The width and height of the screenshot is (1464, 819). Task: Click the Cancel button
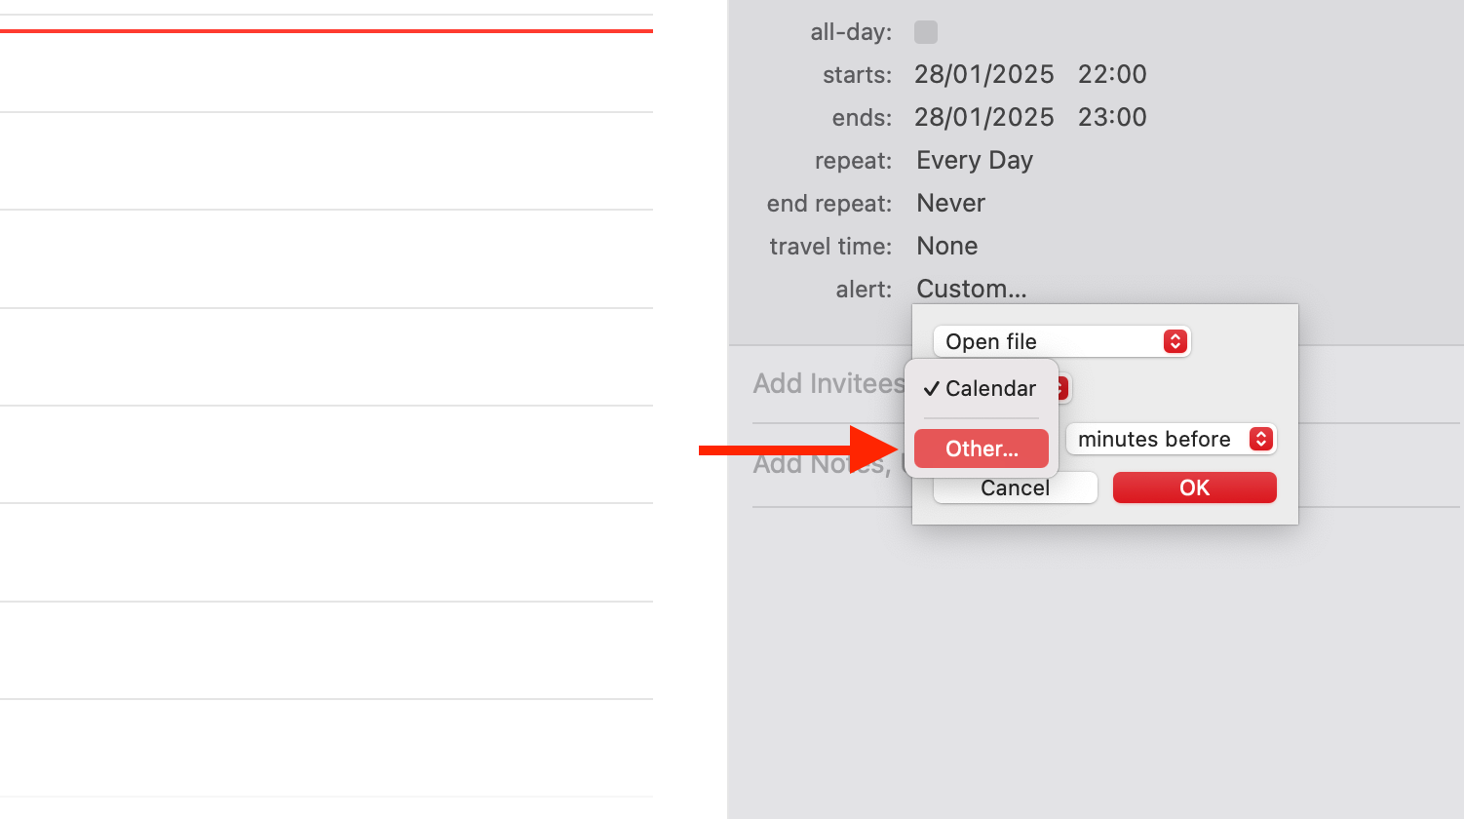click(1016, 487)
